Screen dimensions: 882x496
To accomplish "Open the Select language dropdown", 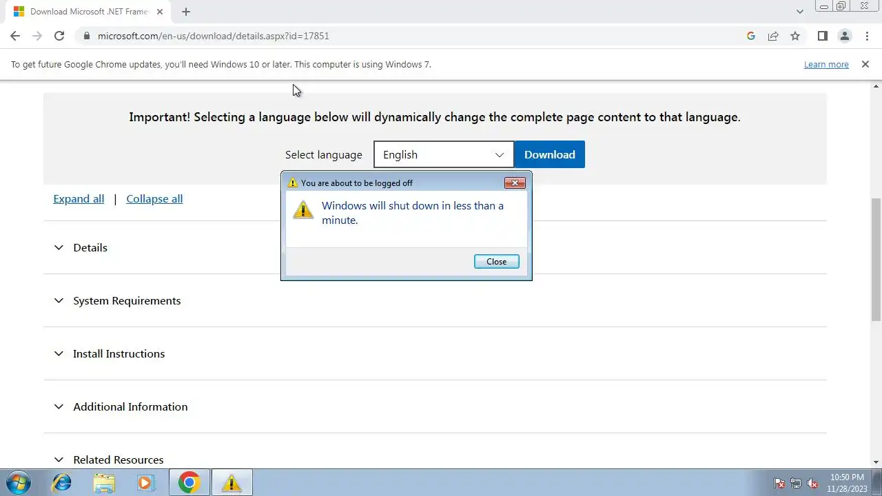I will [x=444, y=154].
